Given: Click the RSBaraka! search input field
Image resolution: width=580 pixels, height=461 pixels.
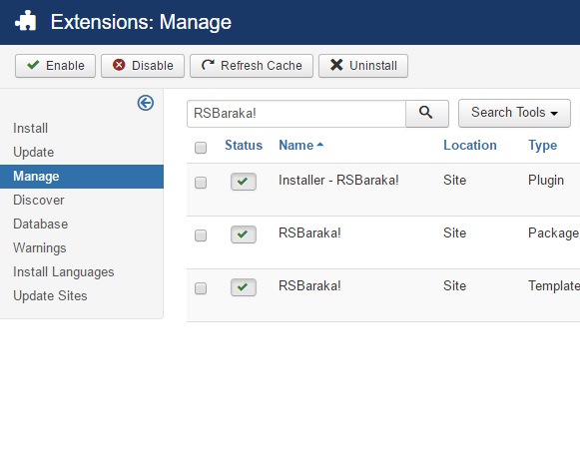Looking at the screenshot, I should [x=296, y=114].
